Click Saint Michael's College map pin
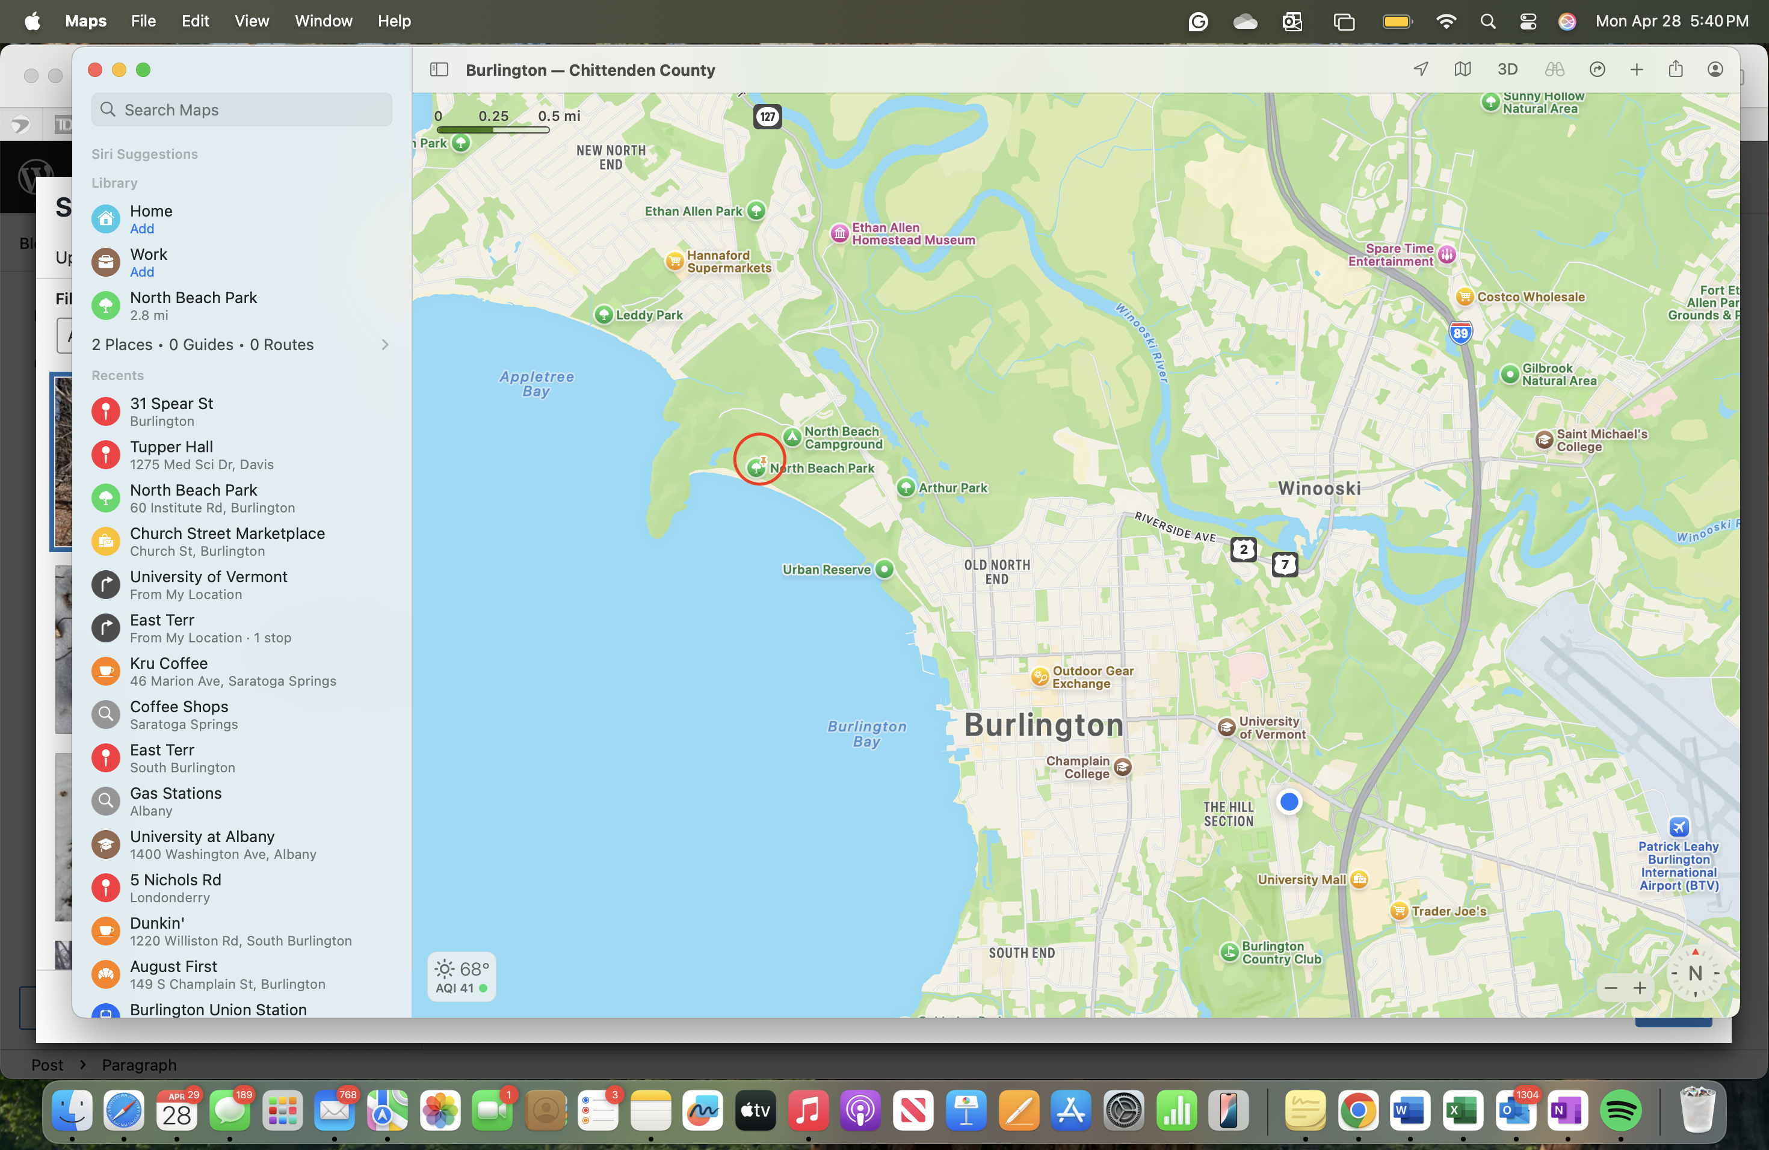 [1544, 440]
